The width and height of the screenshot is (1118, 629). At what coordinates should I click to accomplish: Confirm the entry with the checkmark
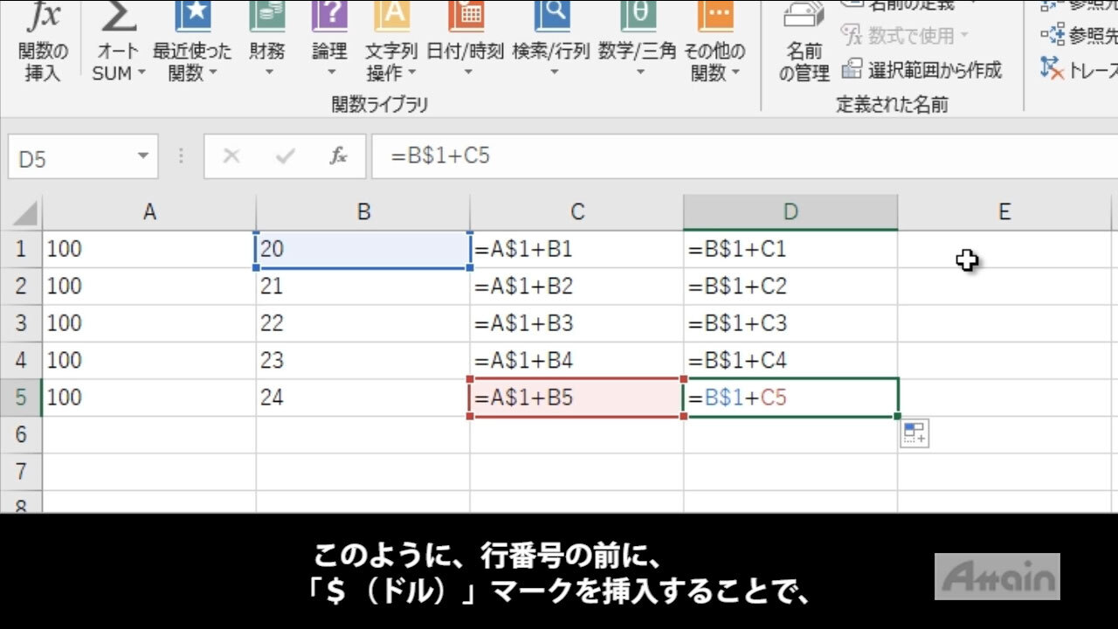tap(285, 156)
